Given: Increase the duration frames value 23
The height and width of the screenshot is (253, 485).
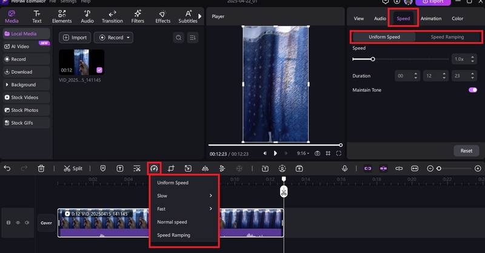Looking at the screenshot, I should point(472,74).
